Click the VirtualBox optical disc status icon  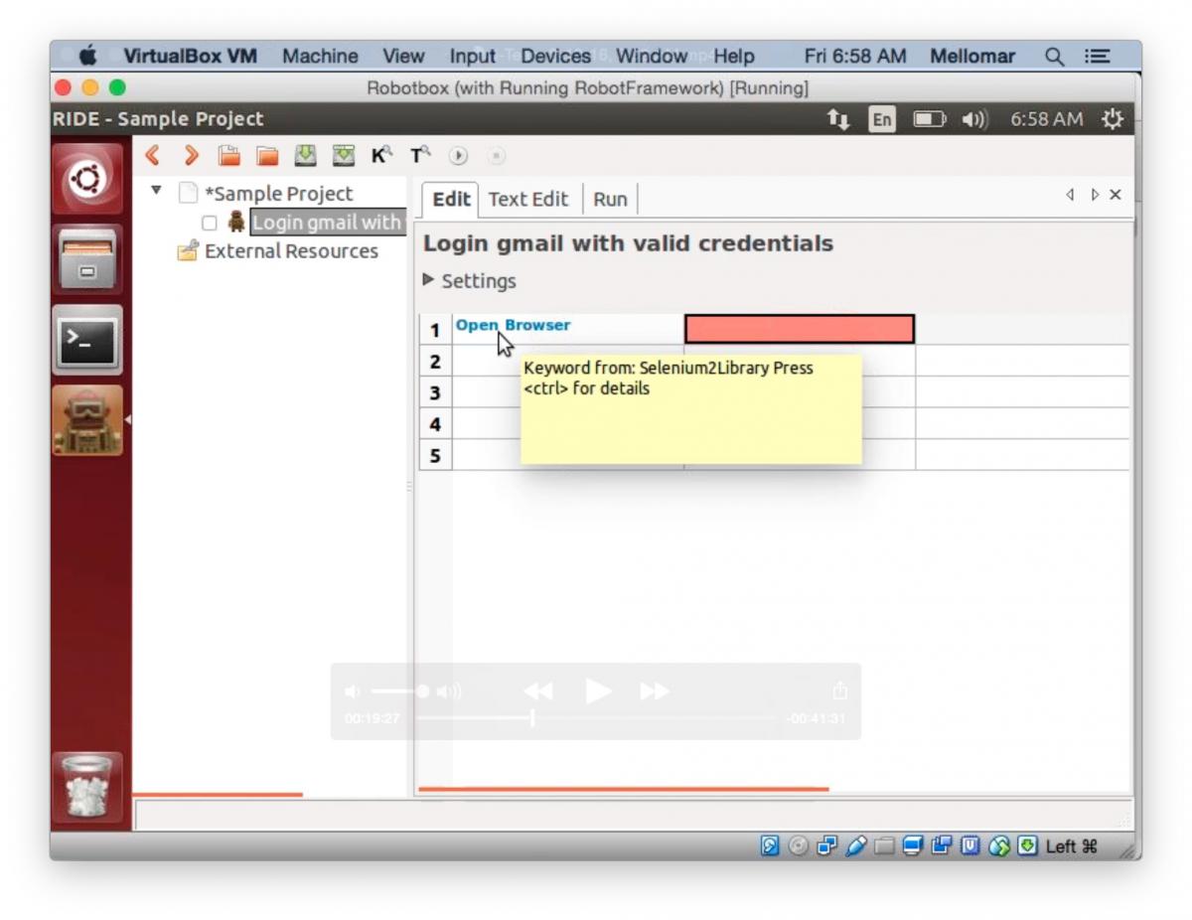[799, 845]
